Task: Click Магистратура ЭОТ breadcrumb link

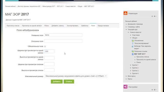Action: [x=49, y=6]
